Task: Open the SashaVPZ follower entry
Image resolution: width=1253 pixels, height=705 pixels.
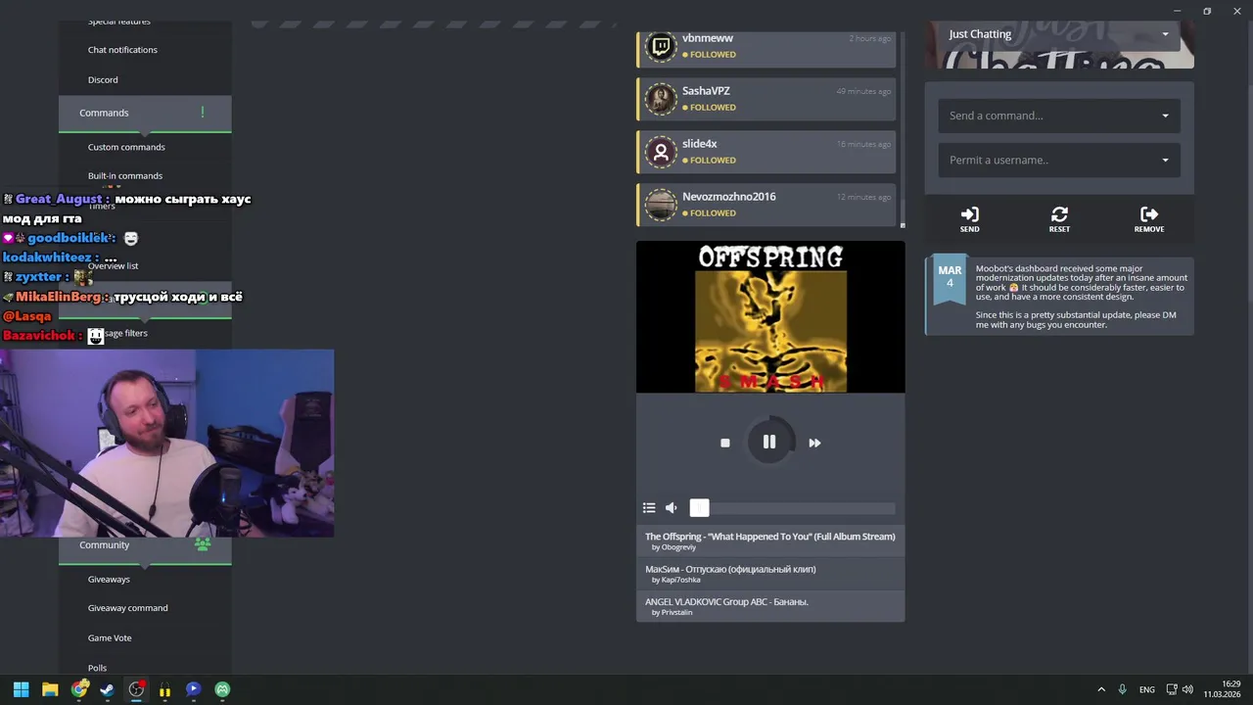Action: point(766,99)
